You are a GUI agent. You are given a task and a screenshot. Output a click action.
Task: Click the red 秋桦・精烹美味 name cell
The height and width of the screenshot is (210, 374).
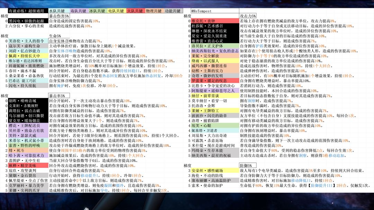pos(28,165)
